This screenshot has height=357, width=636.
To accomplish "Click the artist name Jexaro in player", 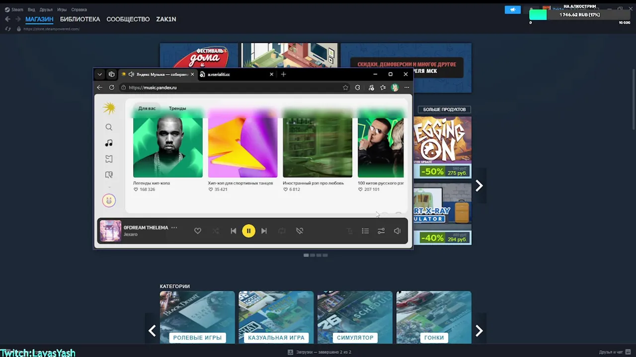I will pos(131,235).
